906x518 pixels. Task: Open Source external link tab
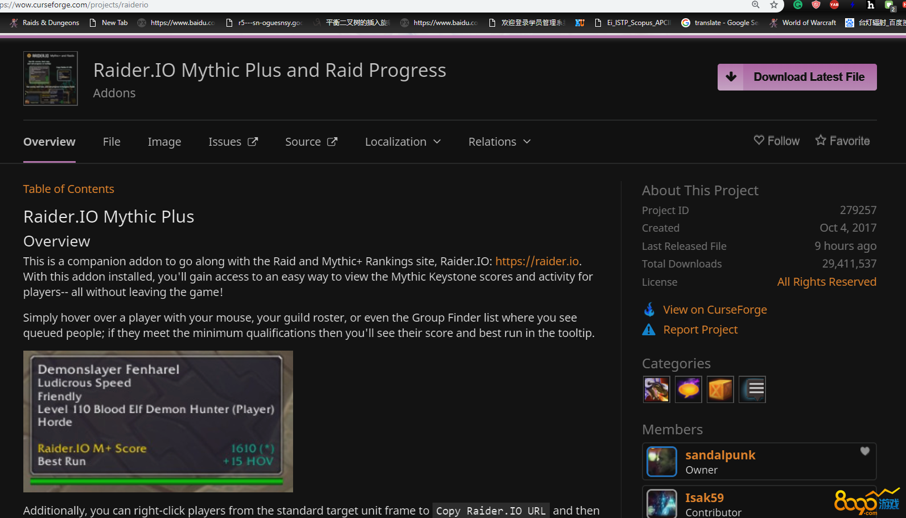pyautogui.click(x=311, y=142)
